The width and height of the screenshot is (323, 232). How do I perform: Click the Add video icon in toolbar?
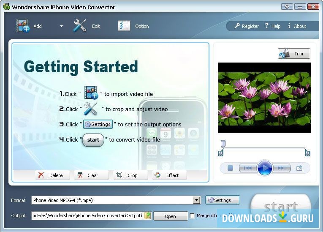click(x=23, y=26)
